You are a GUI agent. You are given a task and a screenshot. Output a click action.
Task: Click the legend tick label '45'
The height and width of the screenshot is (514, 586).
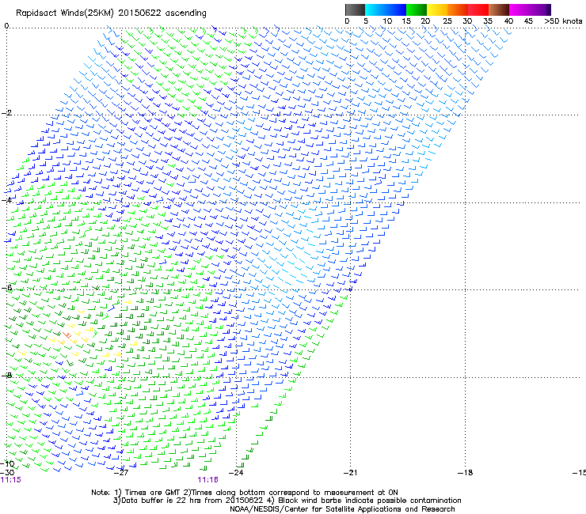[528, 21]
